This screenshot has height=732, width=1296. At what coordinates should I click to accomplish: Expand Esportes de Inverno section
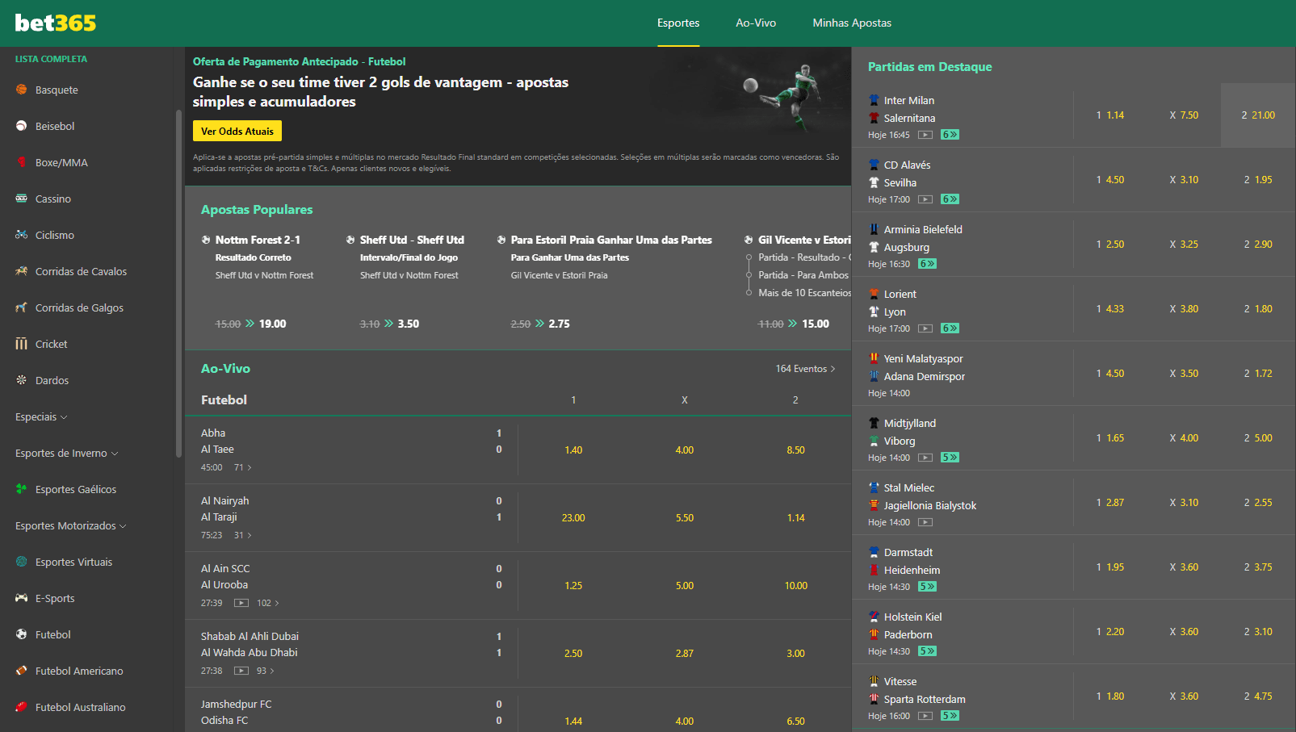pyautogui.click(x=67, y=454)
